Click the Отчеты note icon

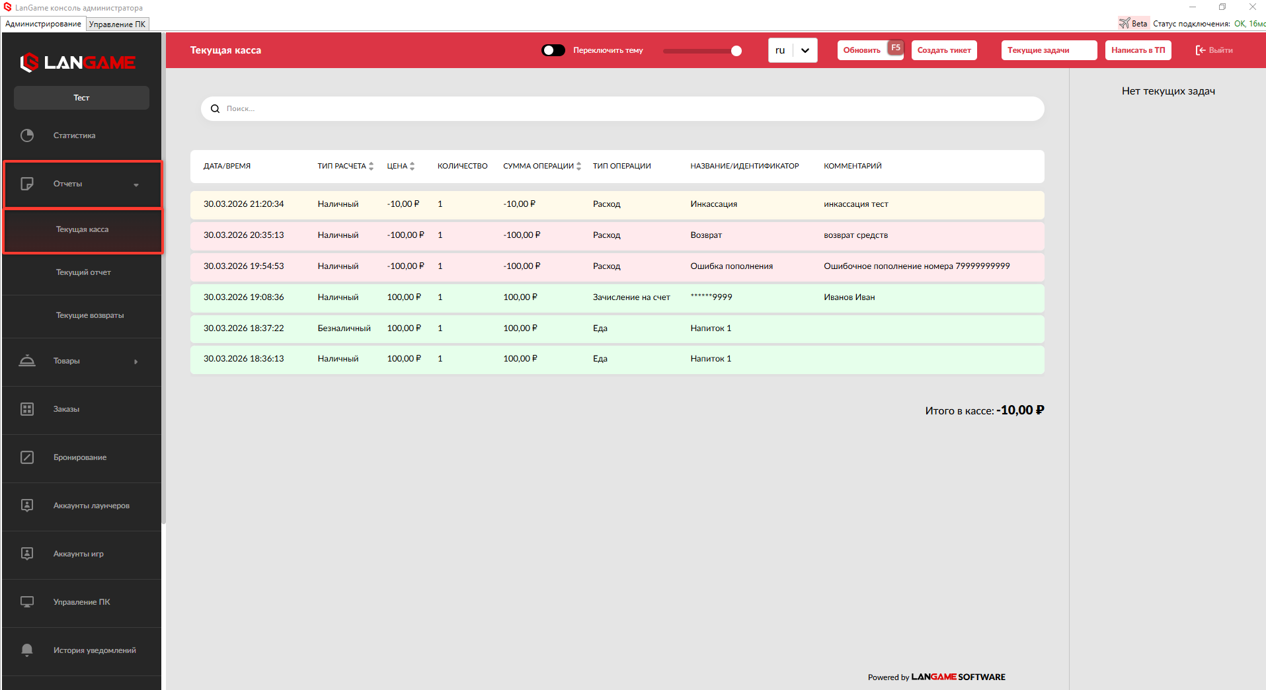click(x=27, y=184)
